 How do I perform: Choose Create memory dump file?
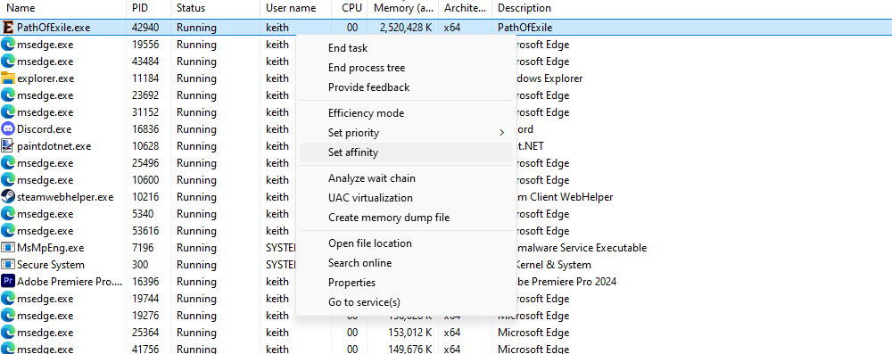tap(406, 218)
